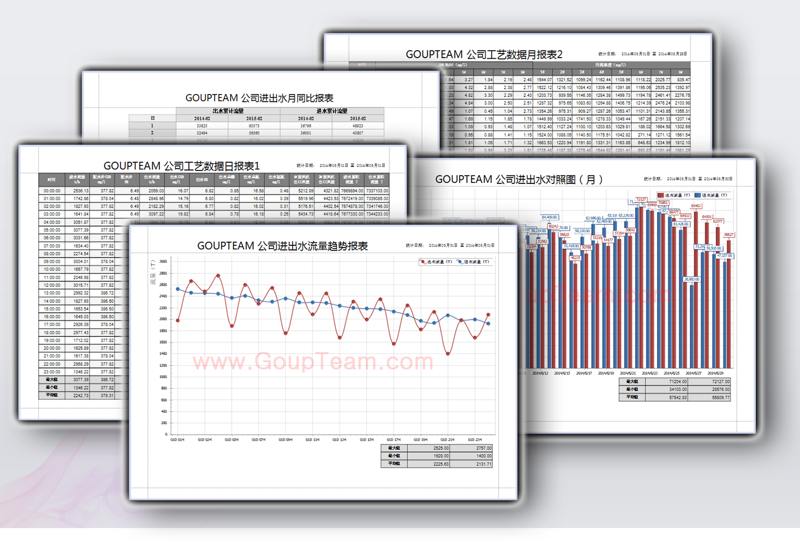
Task: Click min value 1928.00 in trend report summary
Action: click(441, 456)
